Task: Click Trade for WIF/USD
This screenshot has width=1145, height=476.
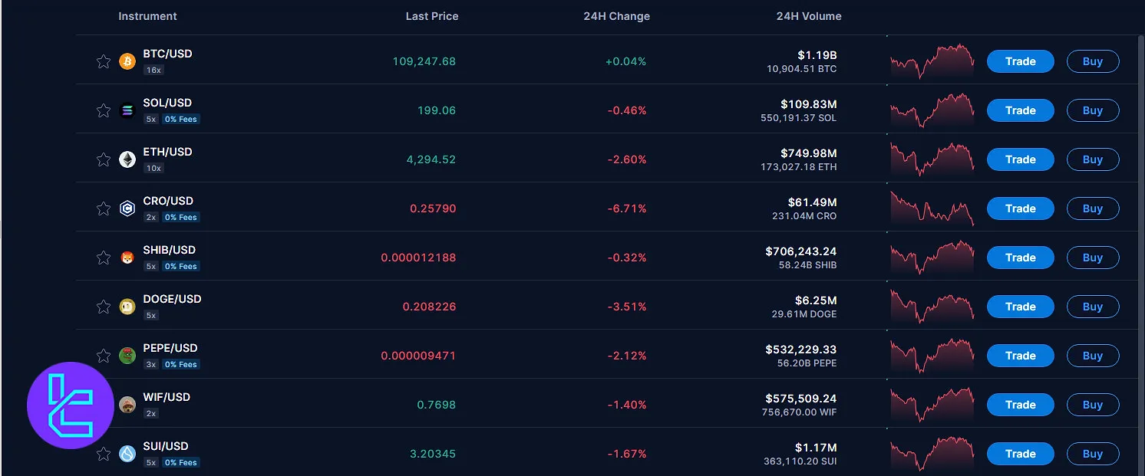Action: 1020,405
